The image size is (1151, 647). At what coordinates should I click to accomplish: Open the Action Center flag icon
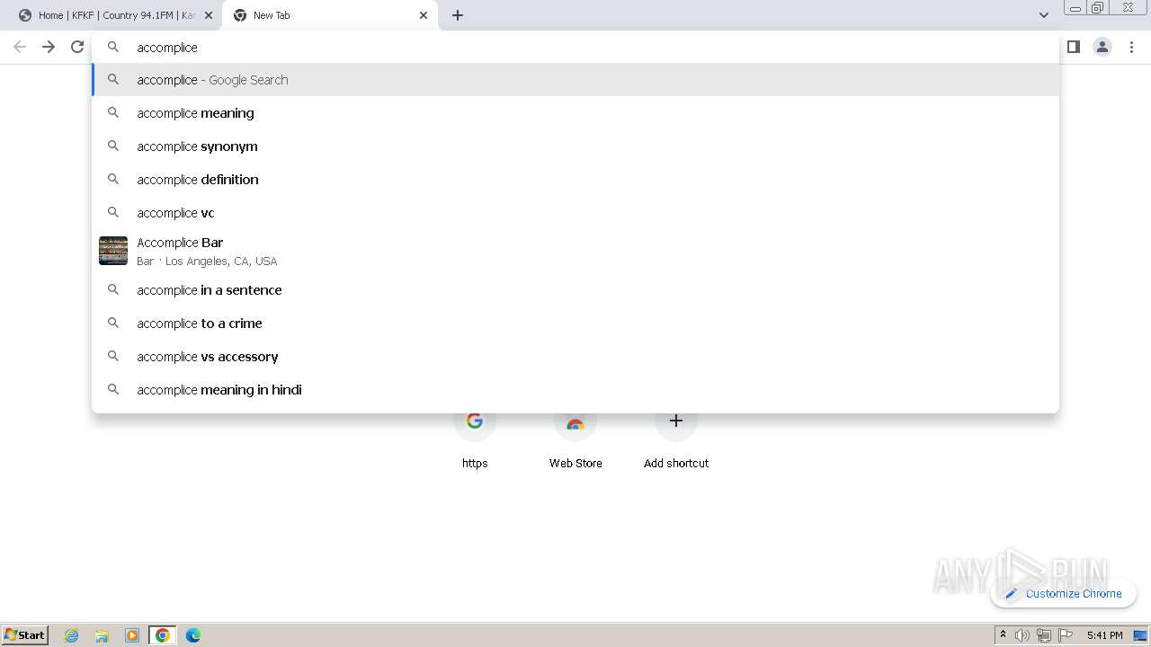[1066, 635]
